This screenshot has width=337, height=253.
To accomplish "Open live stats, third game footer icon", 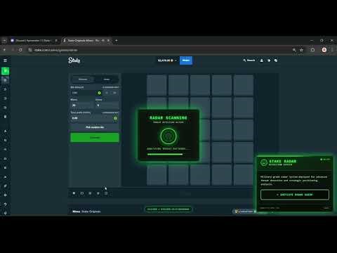I will 90,193.
